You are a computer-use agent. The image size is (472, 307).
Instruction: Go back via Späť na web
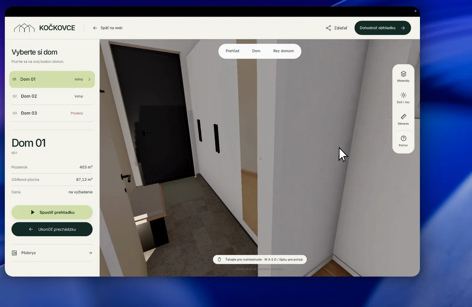(108, 28)
